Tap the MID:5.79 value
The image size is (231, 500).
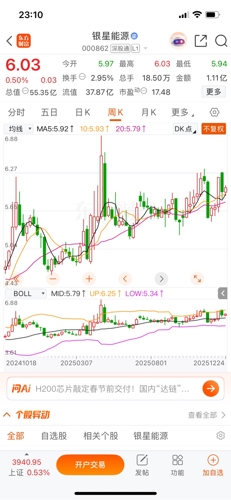pos(68,293)
